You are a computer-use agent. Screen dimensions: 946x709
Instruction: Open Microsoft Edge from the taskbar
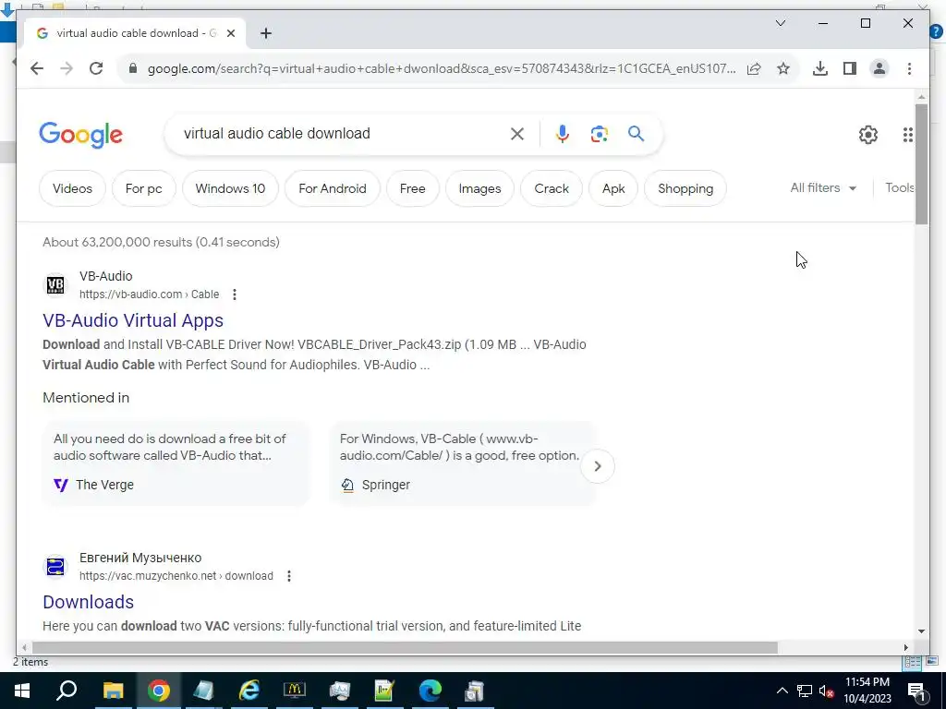(431, 691)
